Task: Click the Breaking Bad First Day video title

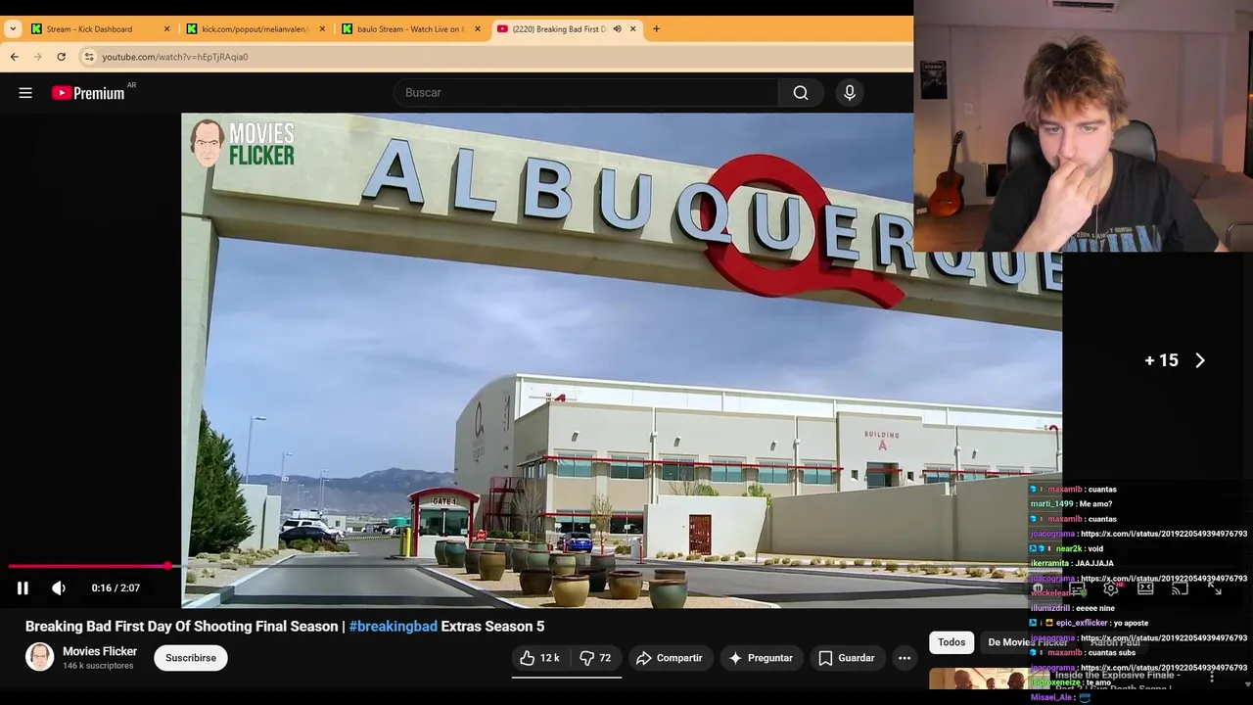Action: 285,627
